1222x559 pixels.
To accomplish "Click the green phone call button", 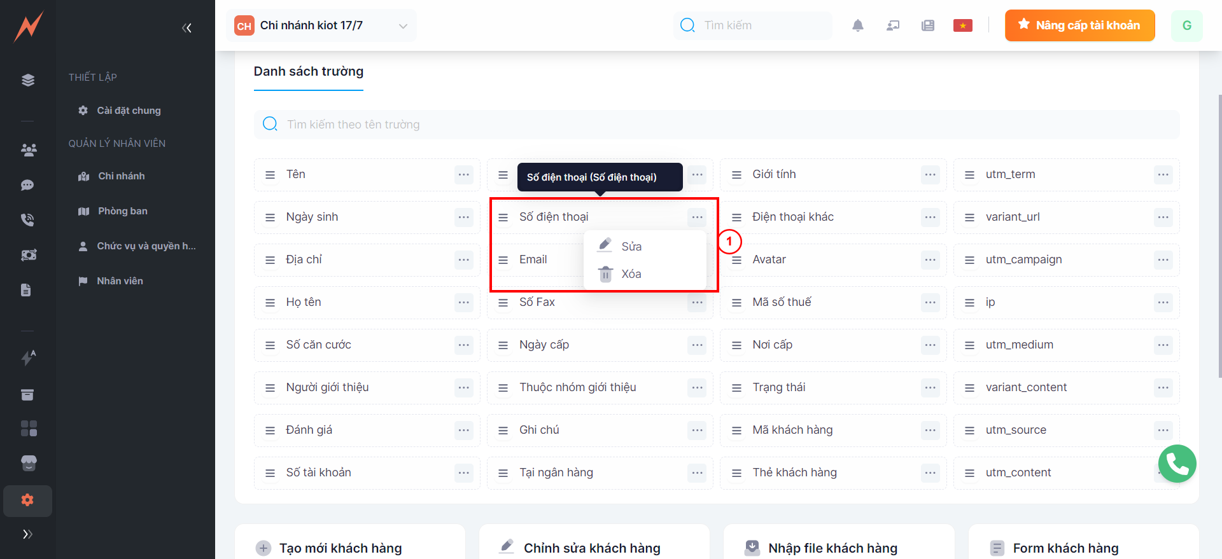I will (1177, 464).
